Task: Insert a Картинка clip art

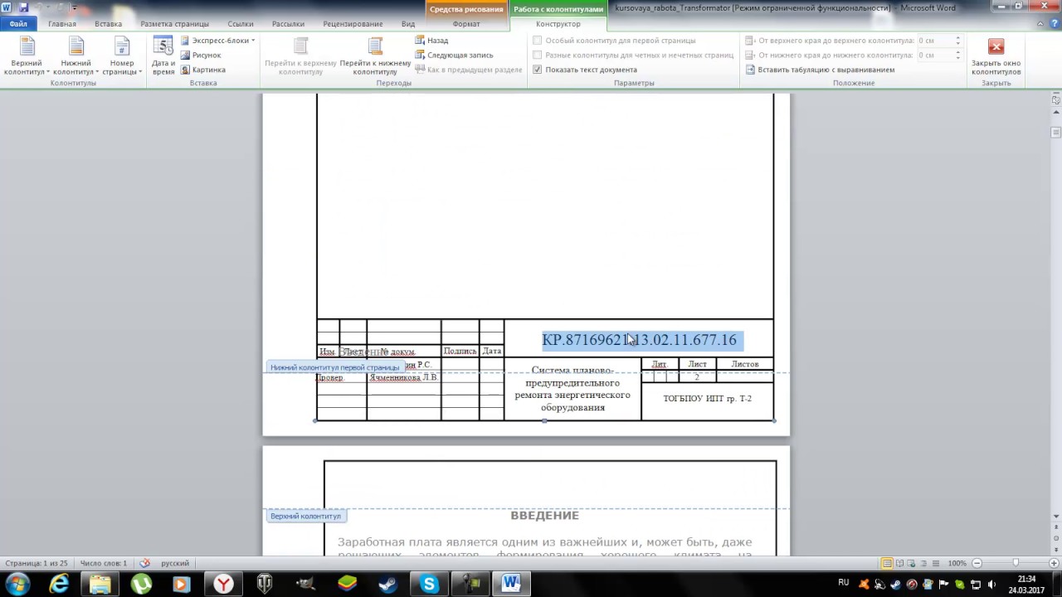Action: click(202, 70)
